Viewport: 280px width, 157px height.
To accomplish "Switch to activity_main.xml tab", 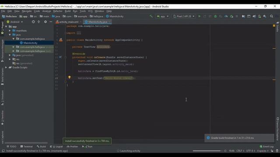I will coord(69,22).
